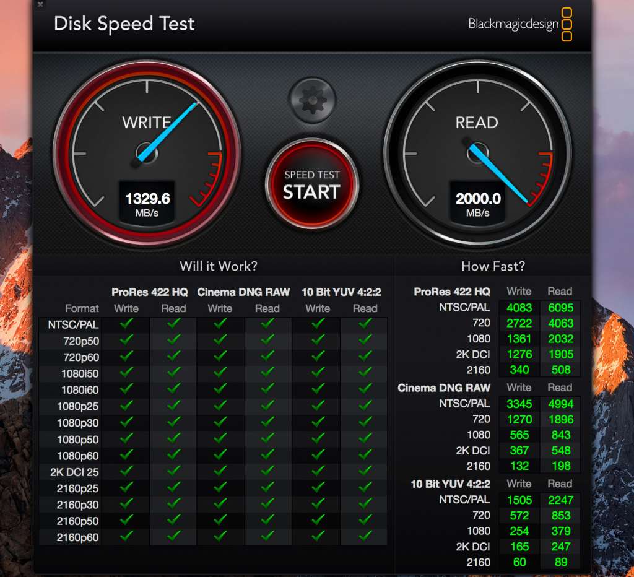Click the READ speed gauge
634x577 pixels.
click(477, 152)
